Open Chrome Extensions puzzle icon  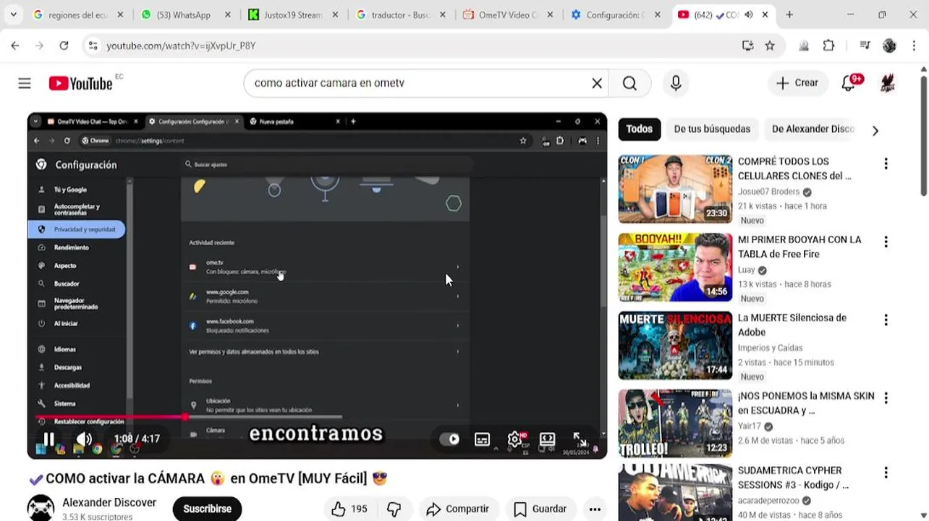[x=829, y=46]
